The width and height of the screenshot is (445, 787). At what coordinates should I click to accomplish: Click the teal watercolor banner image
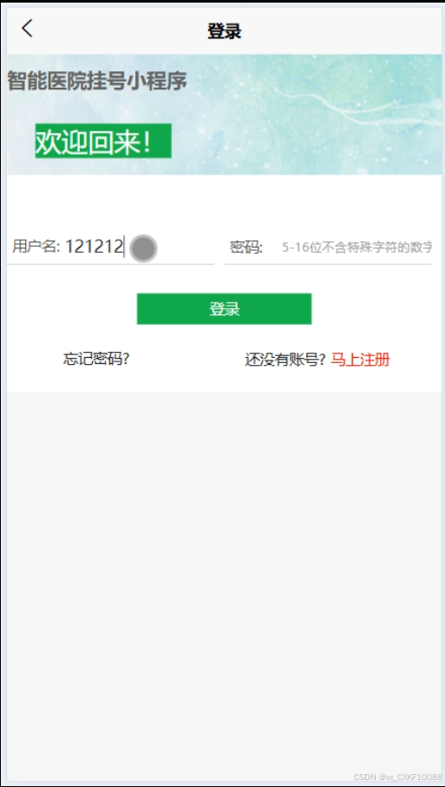pyautogui.click(x=311, y=115)
